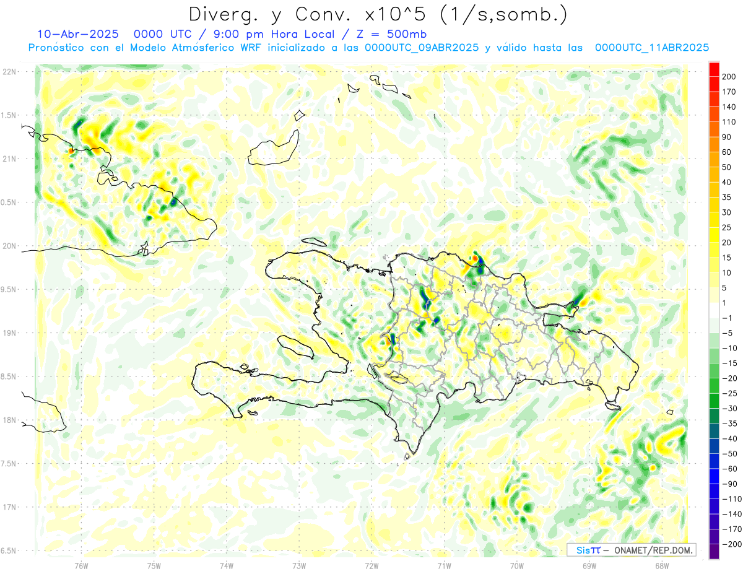Click the colorbar value '-170'

click(x=732, y=529)
